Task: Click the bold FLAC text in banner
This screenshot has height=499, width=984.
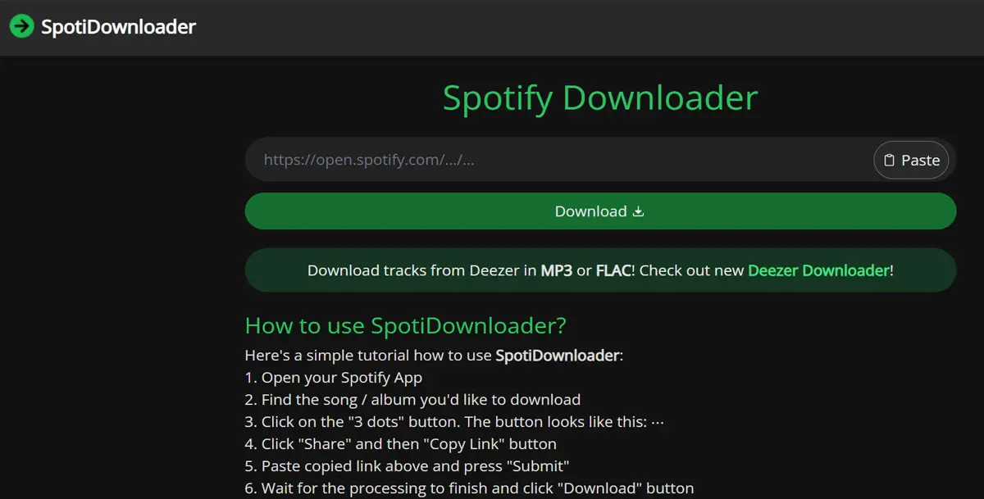Action: (613, 270)
